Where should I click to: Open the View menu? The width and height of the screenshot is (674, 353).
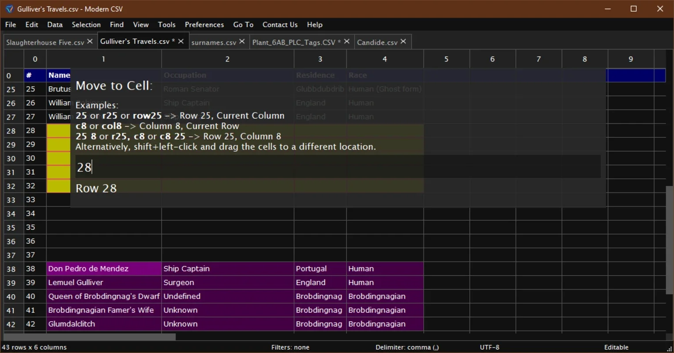tap(141, 25)
